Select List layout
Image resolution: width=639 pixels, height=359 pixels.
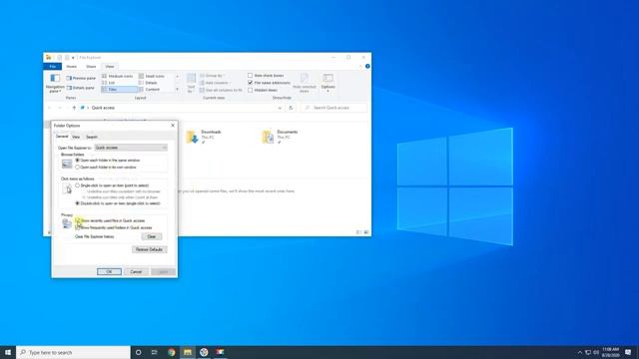point(109,83)
